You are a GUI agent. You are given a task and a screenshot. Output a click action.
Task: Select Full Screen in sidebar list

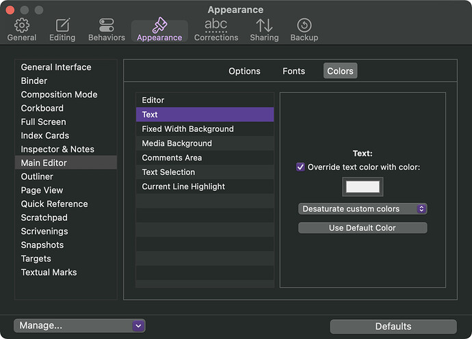pyautogui.click(x=66, y=122)
